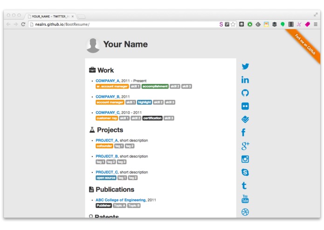Click the Work section heading
Image resolution: width=324 pixels, height=230 pixels.
pyautogui.click(x=102, y=70)
